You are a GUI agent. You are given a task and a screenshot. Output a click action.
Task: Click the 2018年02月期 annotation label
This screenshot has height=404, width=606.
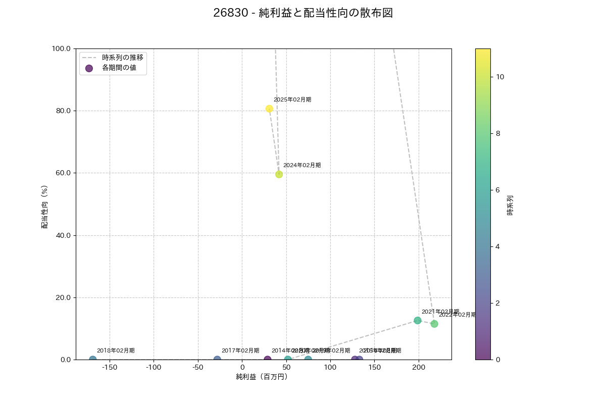tap(116, 350)
